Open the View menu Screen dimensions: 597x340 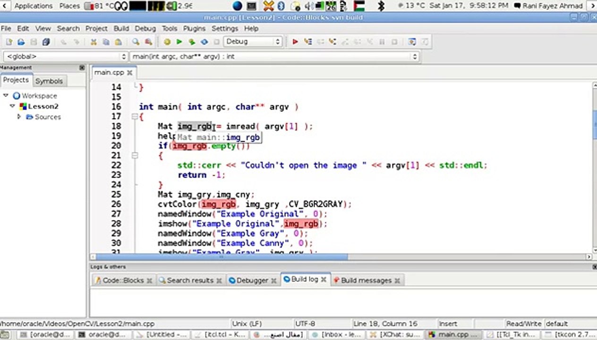click(43, 28)
